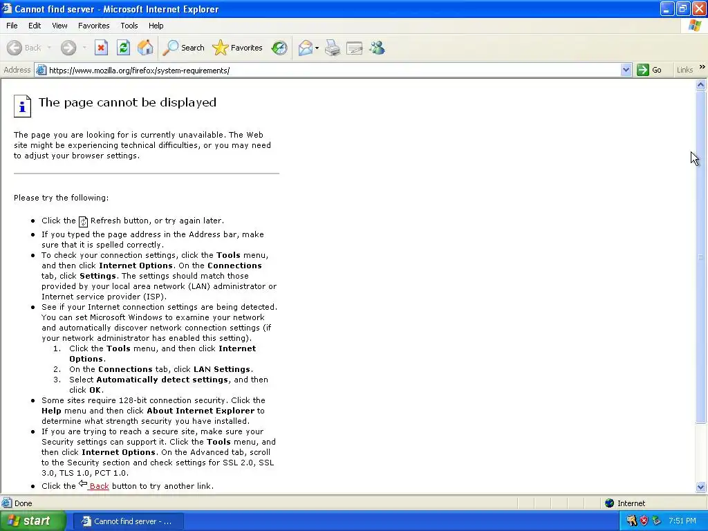
Task: Click the 'The page cannot be displayed' heading
Action: (x=127, y=102)
